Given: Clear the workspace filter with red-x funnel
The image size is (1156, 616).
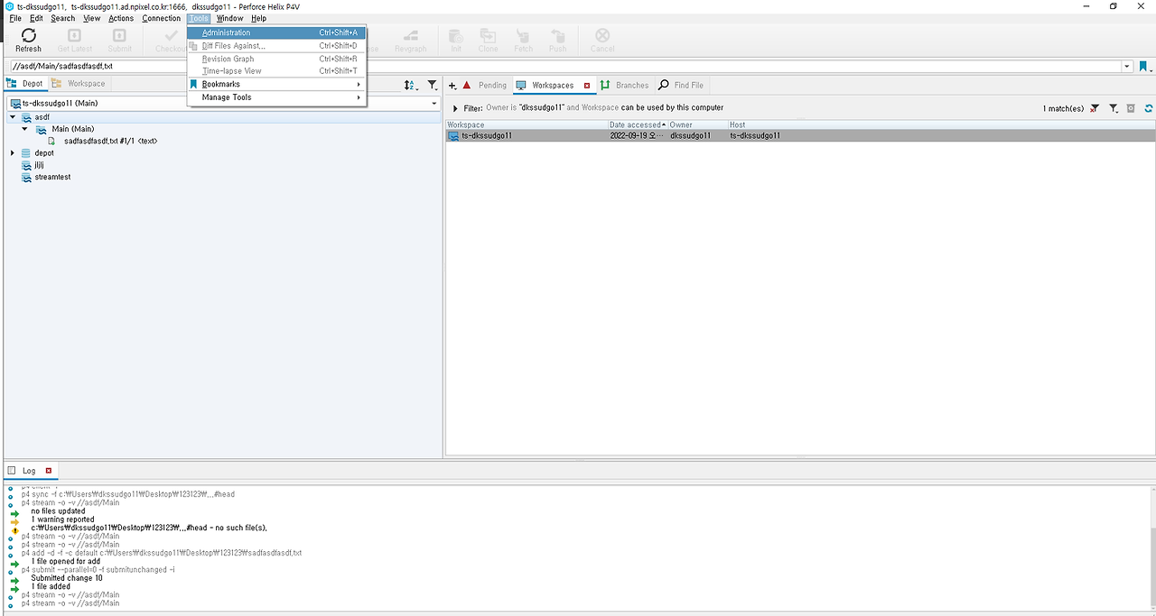Looking at the screenshot, I should (1095, 108).
